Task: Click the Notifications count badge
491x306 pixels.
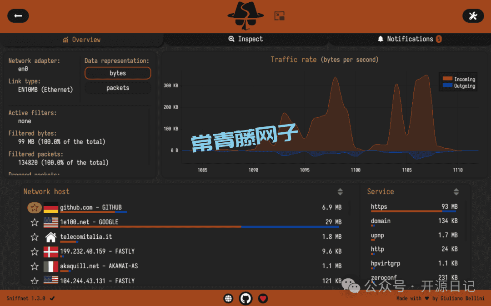Action: tap(439, 39)
